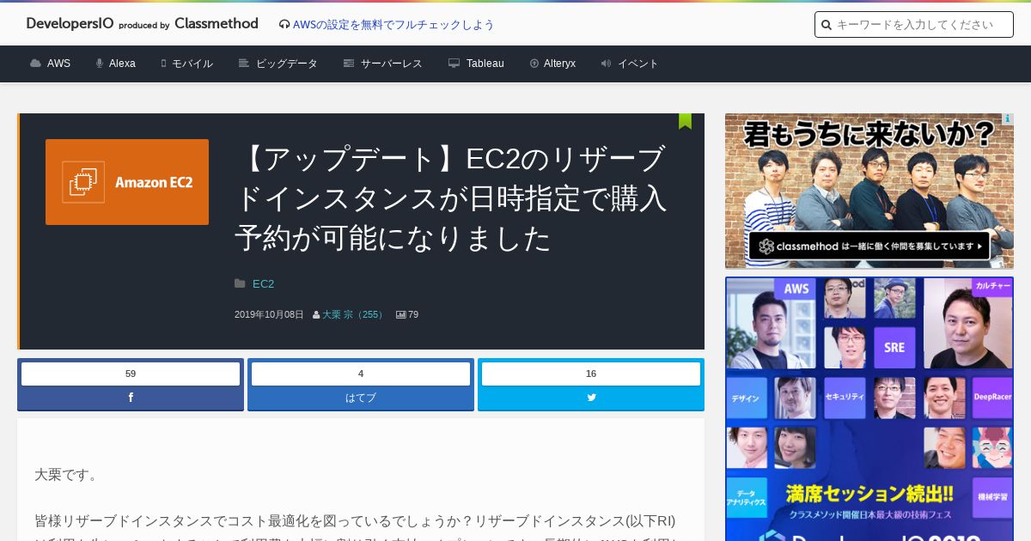Open the DevelopersIO Classmethod logo home link
The height and width of the screenshot is (541, 1031).
click(x=142, y=24)
